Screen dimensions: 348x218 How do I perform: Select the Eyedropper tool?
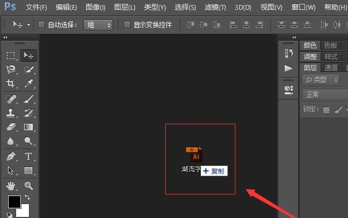coord(28,83)
